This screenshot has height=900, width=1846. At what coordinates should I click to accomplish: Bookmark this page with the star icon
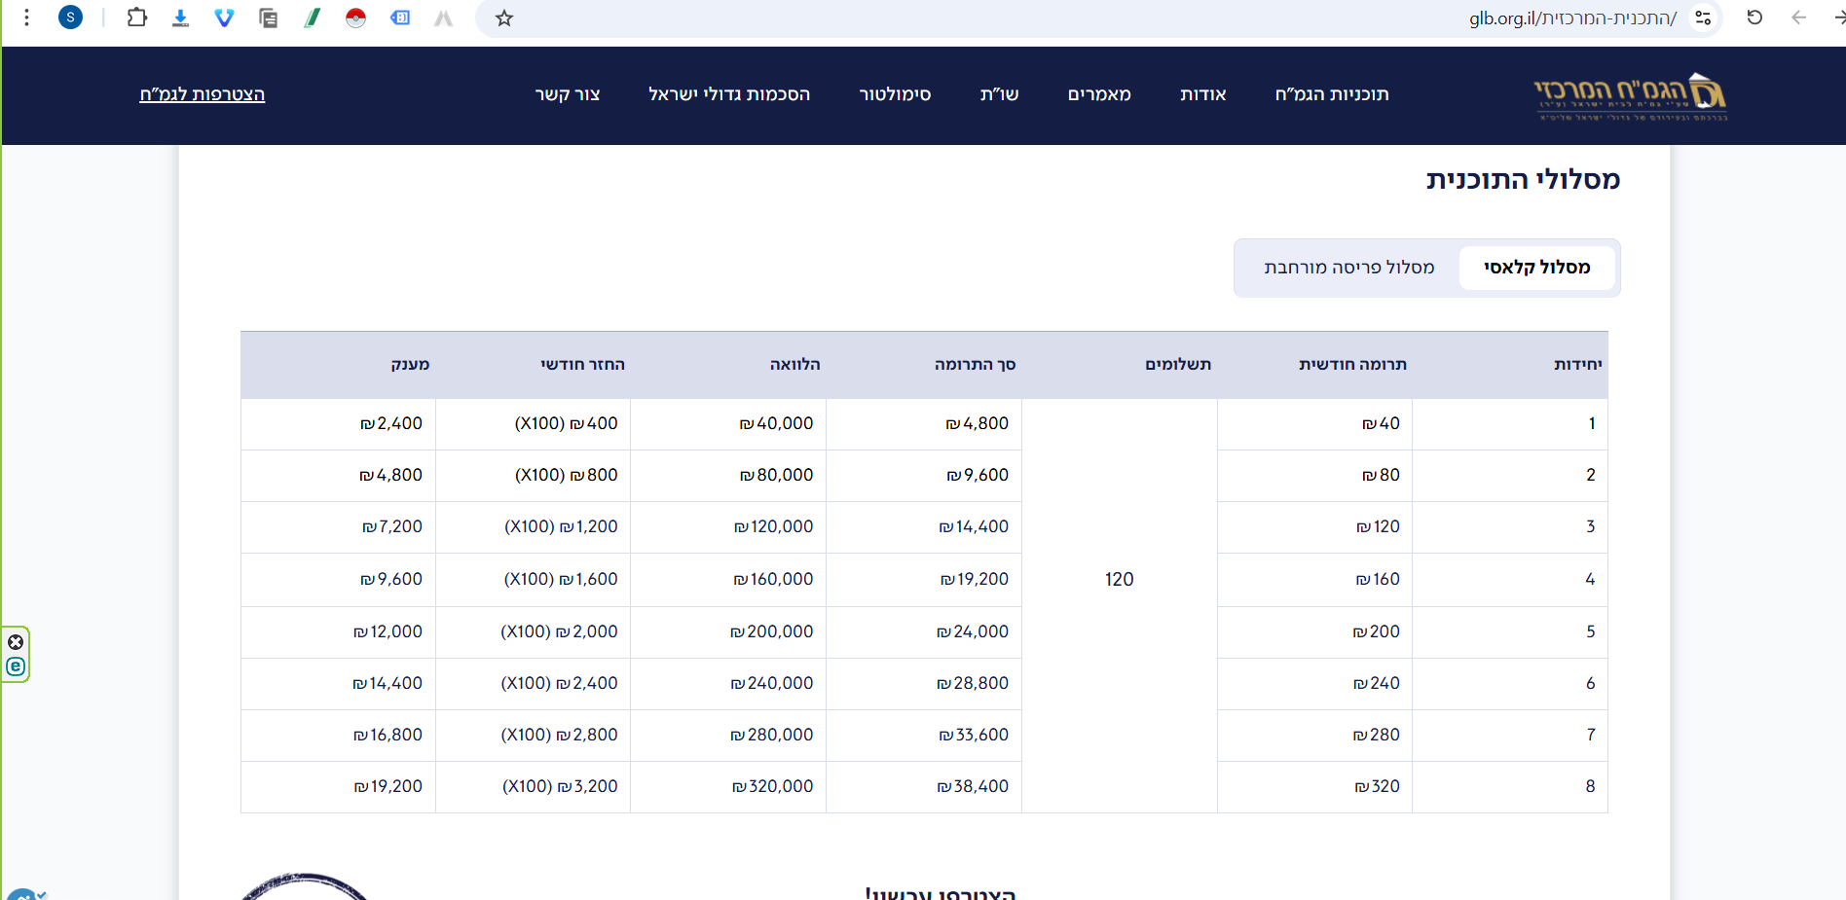[x=503, y=18]
